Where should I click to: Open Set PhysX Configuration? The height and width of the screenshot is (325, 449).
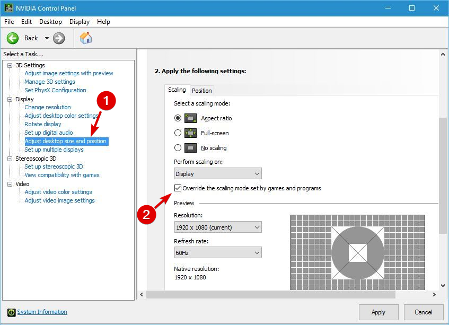pyautogui.click(x=55, y=90)
